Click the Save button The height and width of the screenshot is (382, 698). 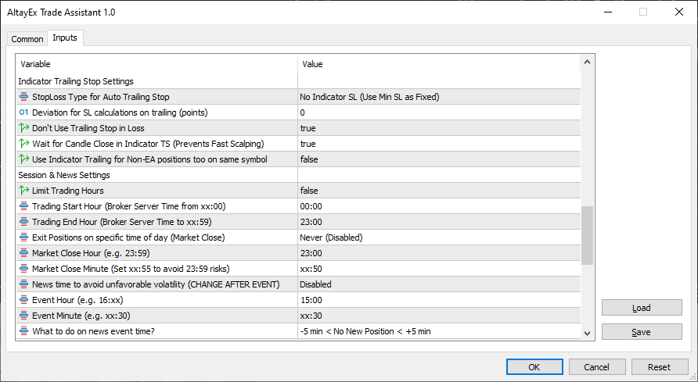[x=642, y=332]
